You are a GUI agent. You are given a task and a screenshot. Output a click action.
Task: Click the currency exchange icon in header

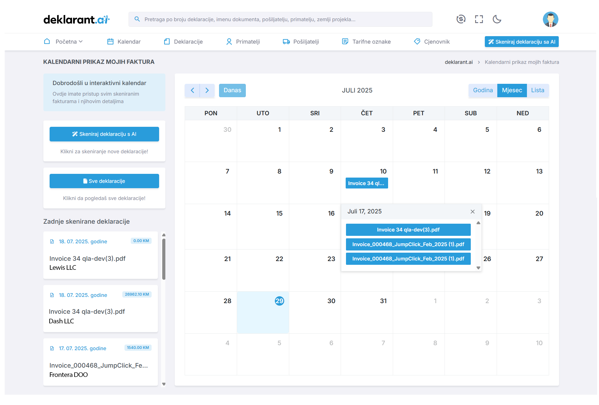(x=461, y=19)
